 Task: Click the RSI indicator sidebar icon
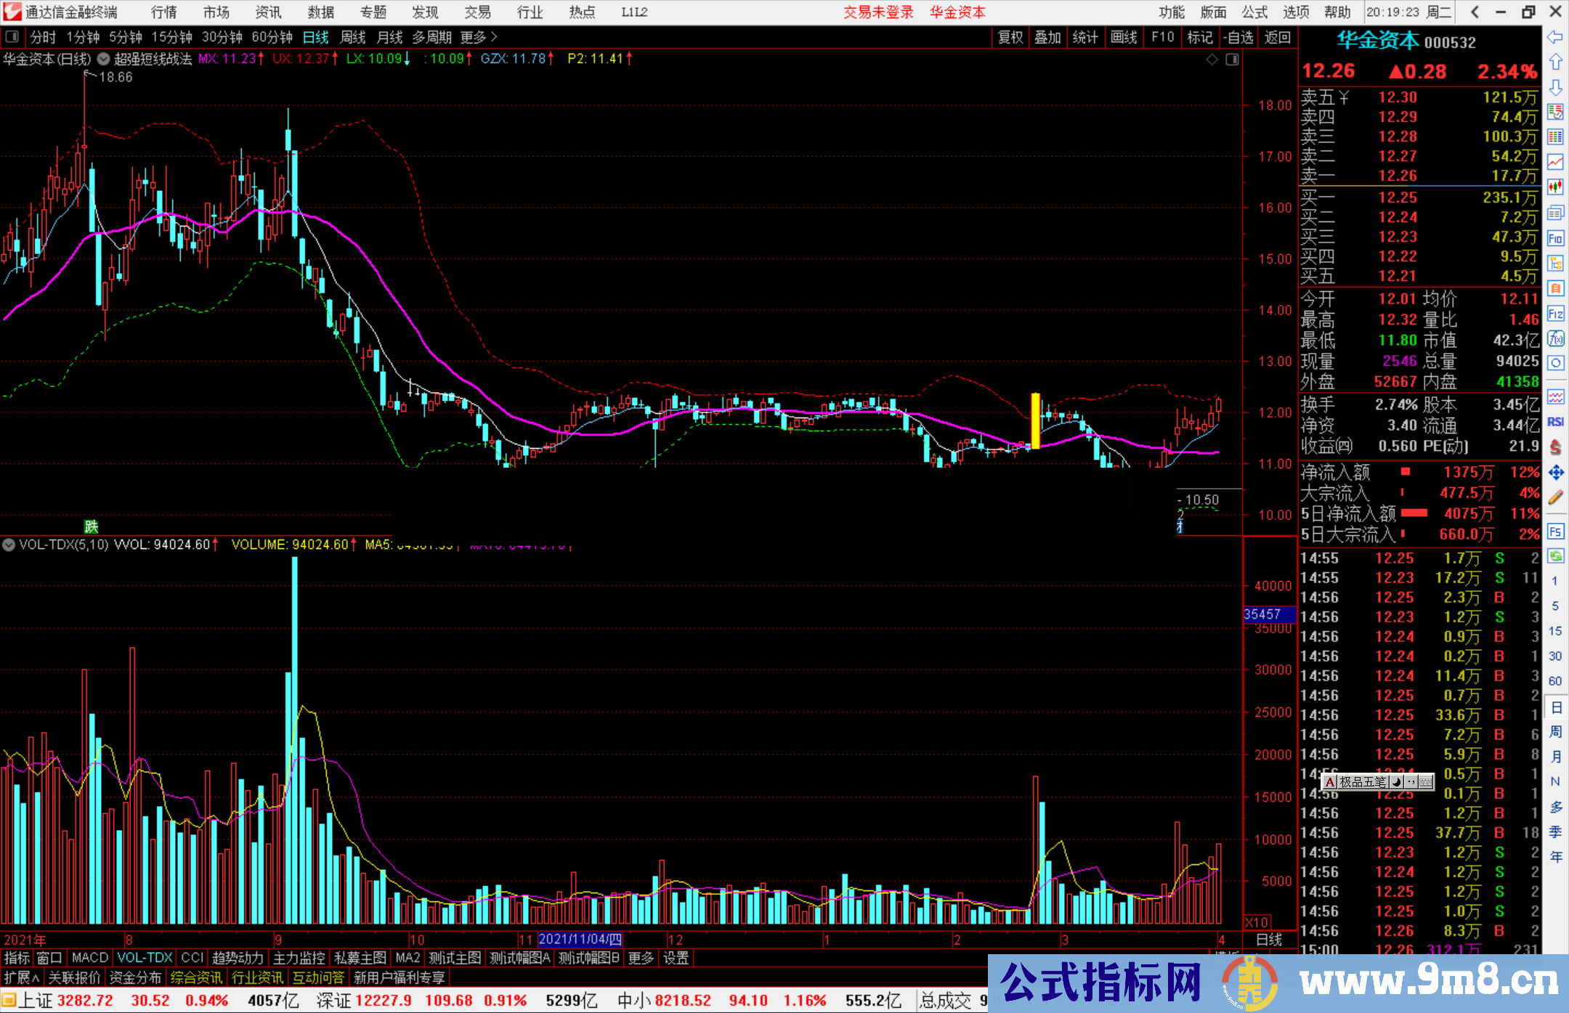pyautogui.click(x=1555, y=422)
